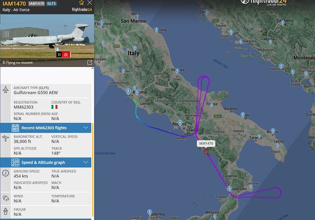The height and width of the screenshot is (220, 315).
Task: Click the airport pin at Ancona
Action: click(156, 30)
